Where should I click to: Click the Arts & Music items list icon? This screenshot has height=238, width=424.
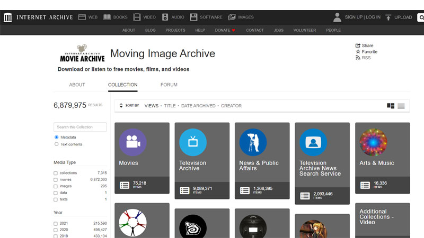click(x=365, y=185)
